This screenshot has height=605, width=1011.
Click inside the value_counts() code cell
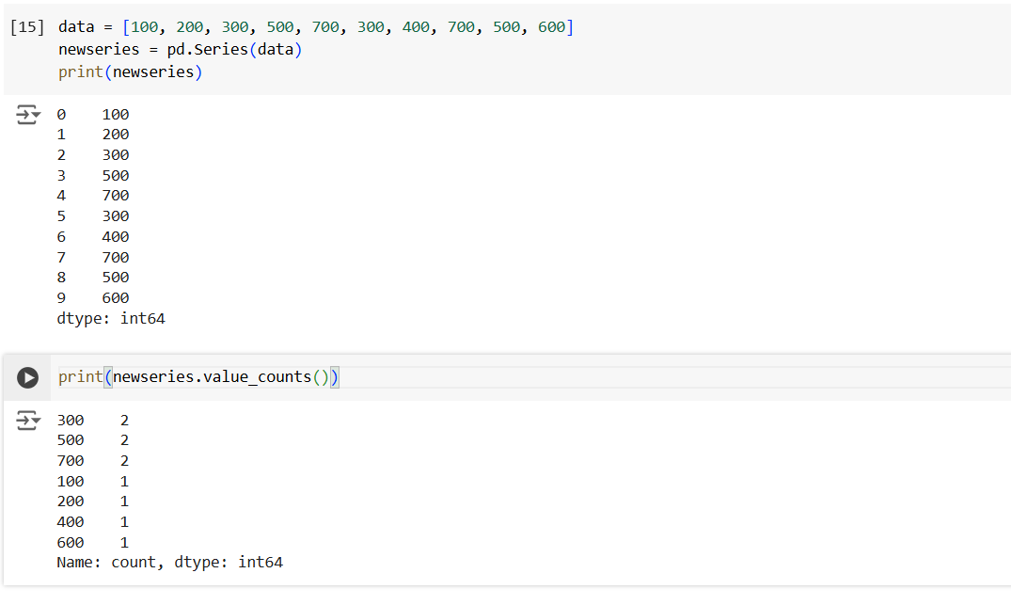click(x=564, y=377)
